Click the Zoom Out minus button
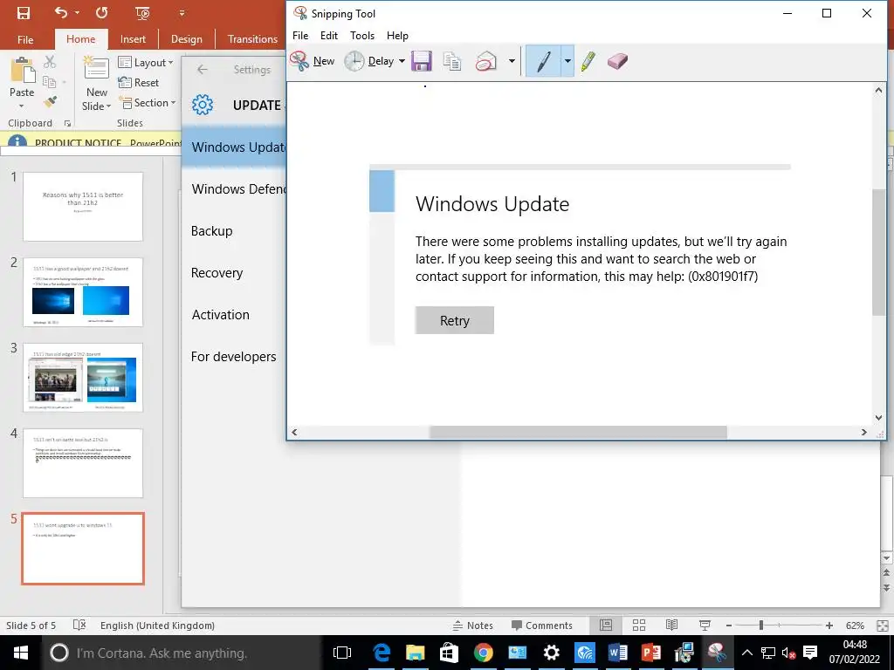Screen dimensions: 894x670 click(x=729, y=626)
